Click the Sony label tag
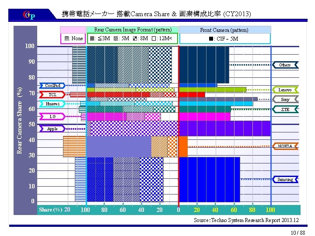Image resolution: width=315 pixels, height=236 pixels. coord(285,99)
